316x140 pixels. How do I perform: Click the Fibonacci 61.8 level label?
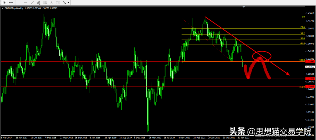point(302,43)
